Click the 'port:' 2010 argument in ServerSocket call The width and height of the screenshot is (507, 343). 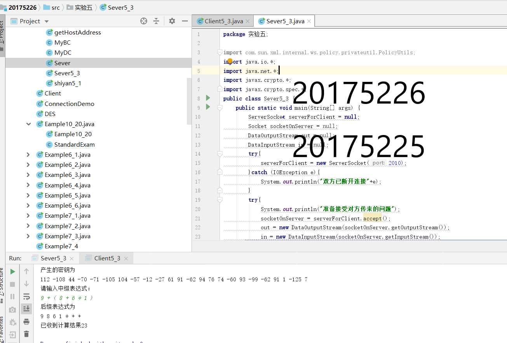387,163
